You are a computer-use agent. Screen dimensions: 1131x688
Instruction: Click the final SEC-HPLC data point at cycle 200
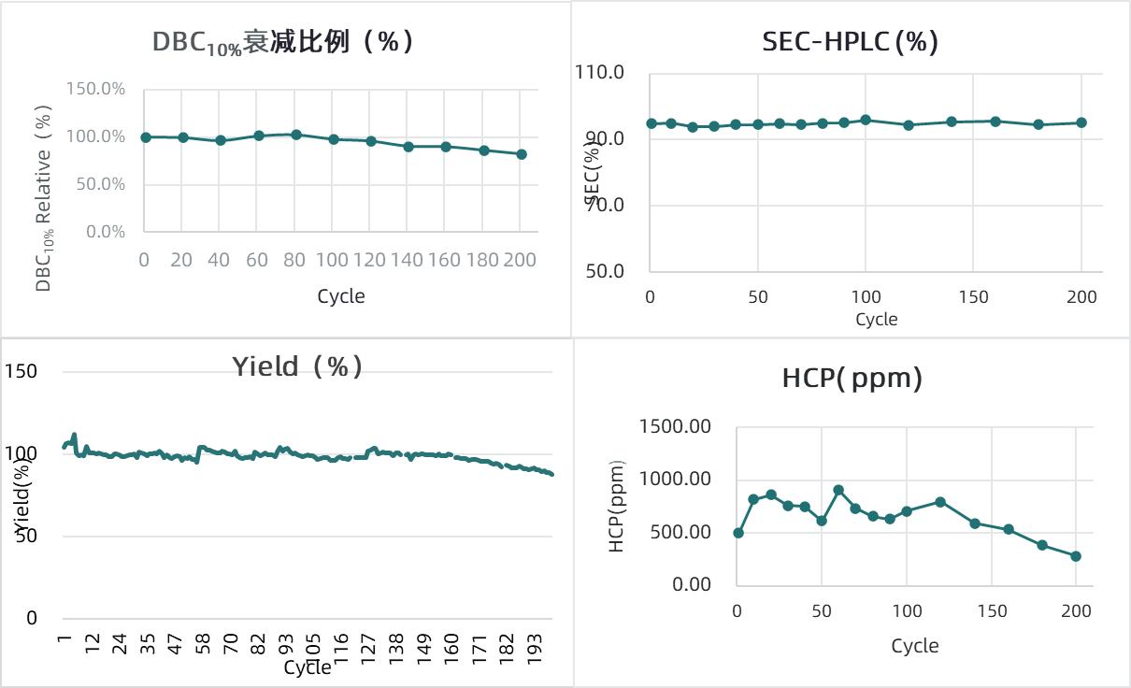(x=1081, y=122)
